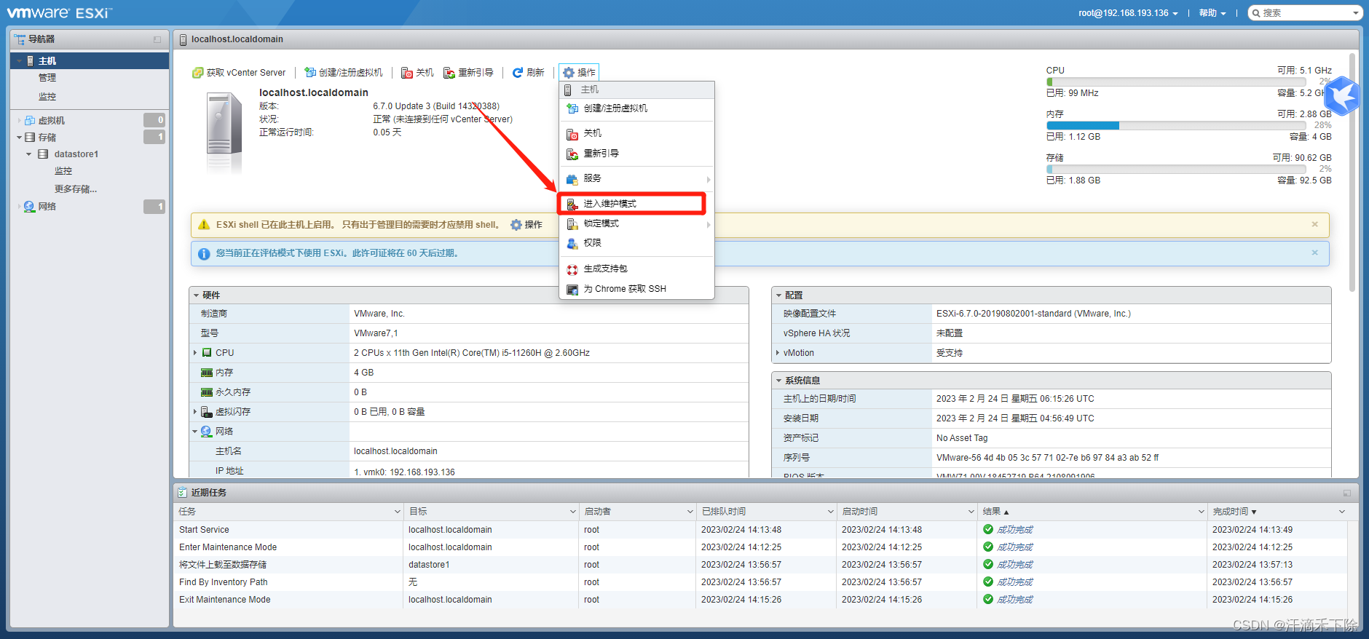Click the 虚拟机 icon in navigator
The image size is (1369, 639).
pyautogui.click(x=30, y=121)
